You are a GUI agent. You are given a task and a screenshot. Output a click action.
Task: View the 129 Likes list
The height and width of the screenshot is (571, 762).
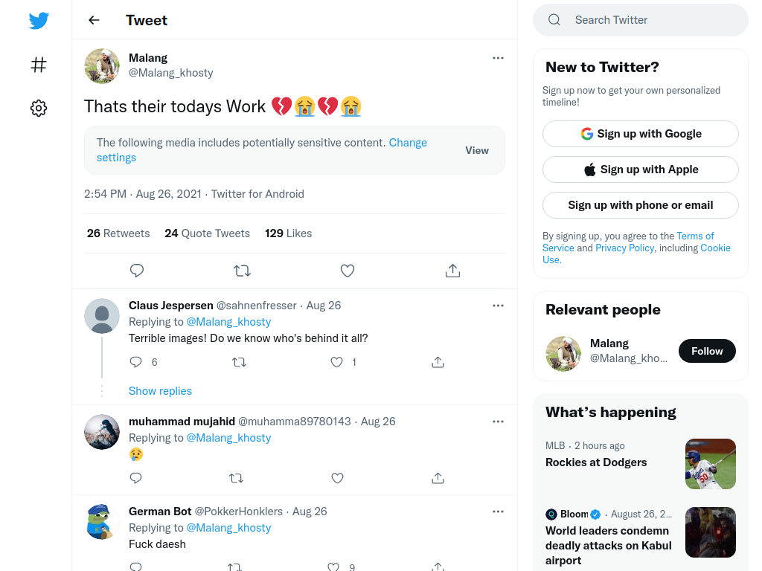click(288, 233)
